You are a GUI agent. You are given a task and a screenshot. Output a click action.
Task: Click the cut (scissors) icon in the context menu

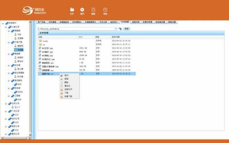(62, 76)
